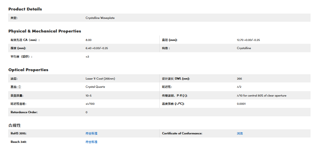Click the Crystalline Waveplate type value
319x155 pixels.
(100, 18)
